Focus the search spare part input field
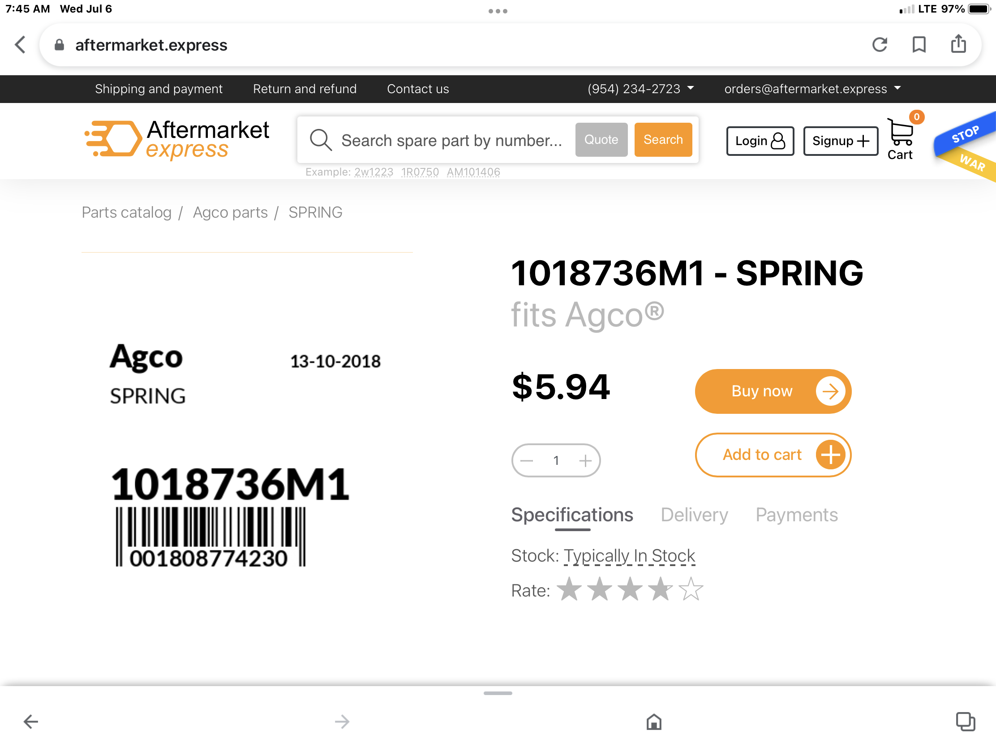The image size is (996, 747). click(x=452, y=141)
